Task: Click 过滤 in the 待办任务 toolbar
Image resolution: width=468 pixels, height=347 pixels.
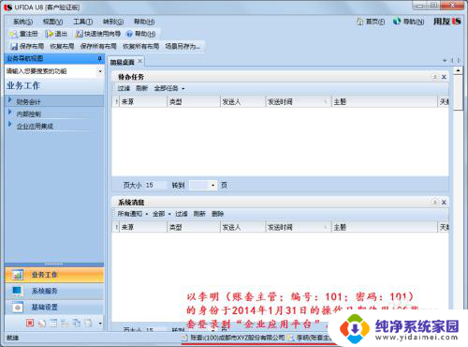Action: [x=124, y=88]
